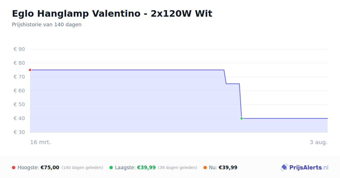Select the green Laagste legend dot
The height and width of the screenshot is (178, 340).
click(111, 168)
